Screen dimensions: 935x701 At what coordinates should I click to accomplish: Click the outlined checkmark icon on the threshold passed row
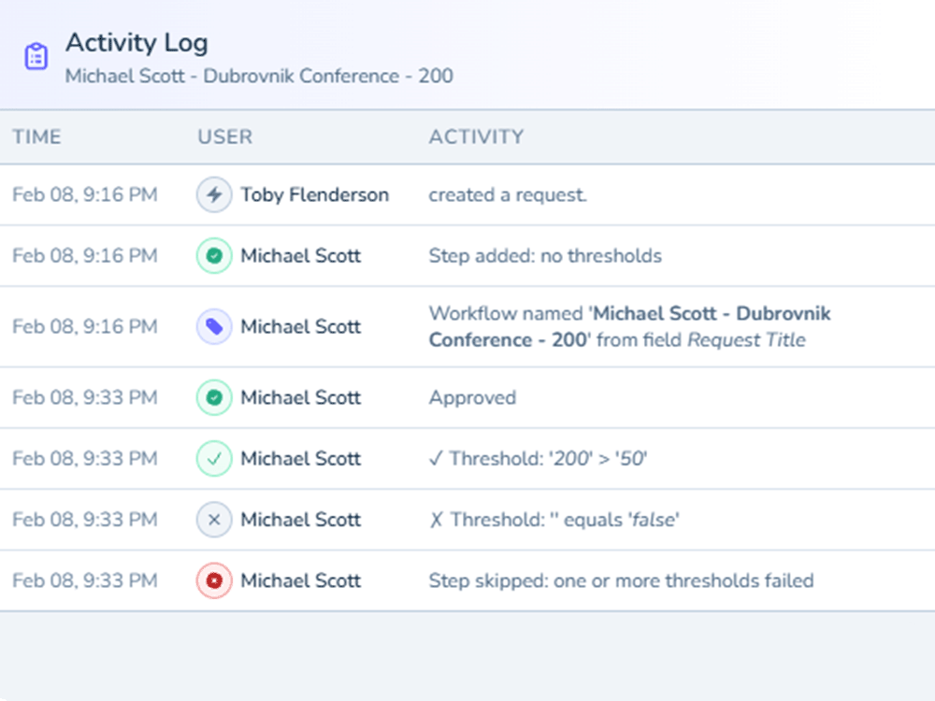213,459
